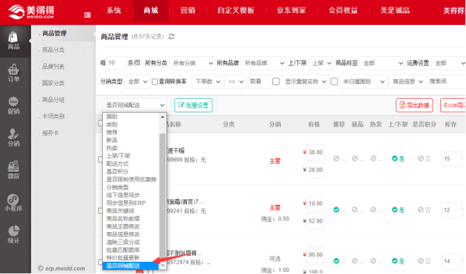Click the refresh icon beside 商品管理 title
The width and height of the screenshot is (466, 274).
tap(171, 37)
